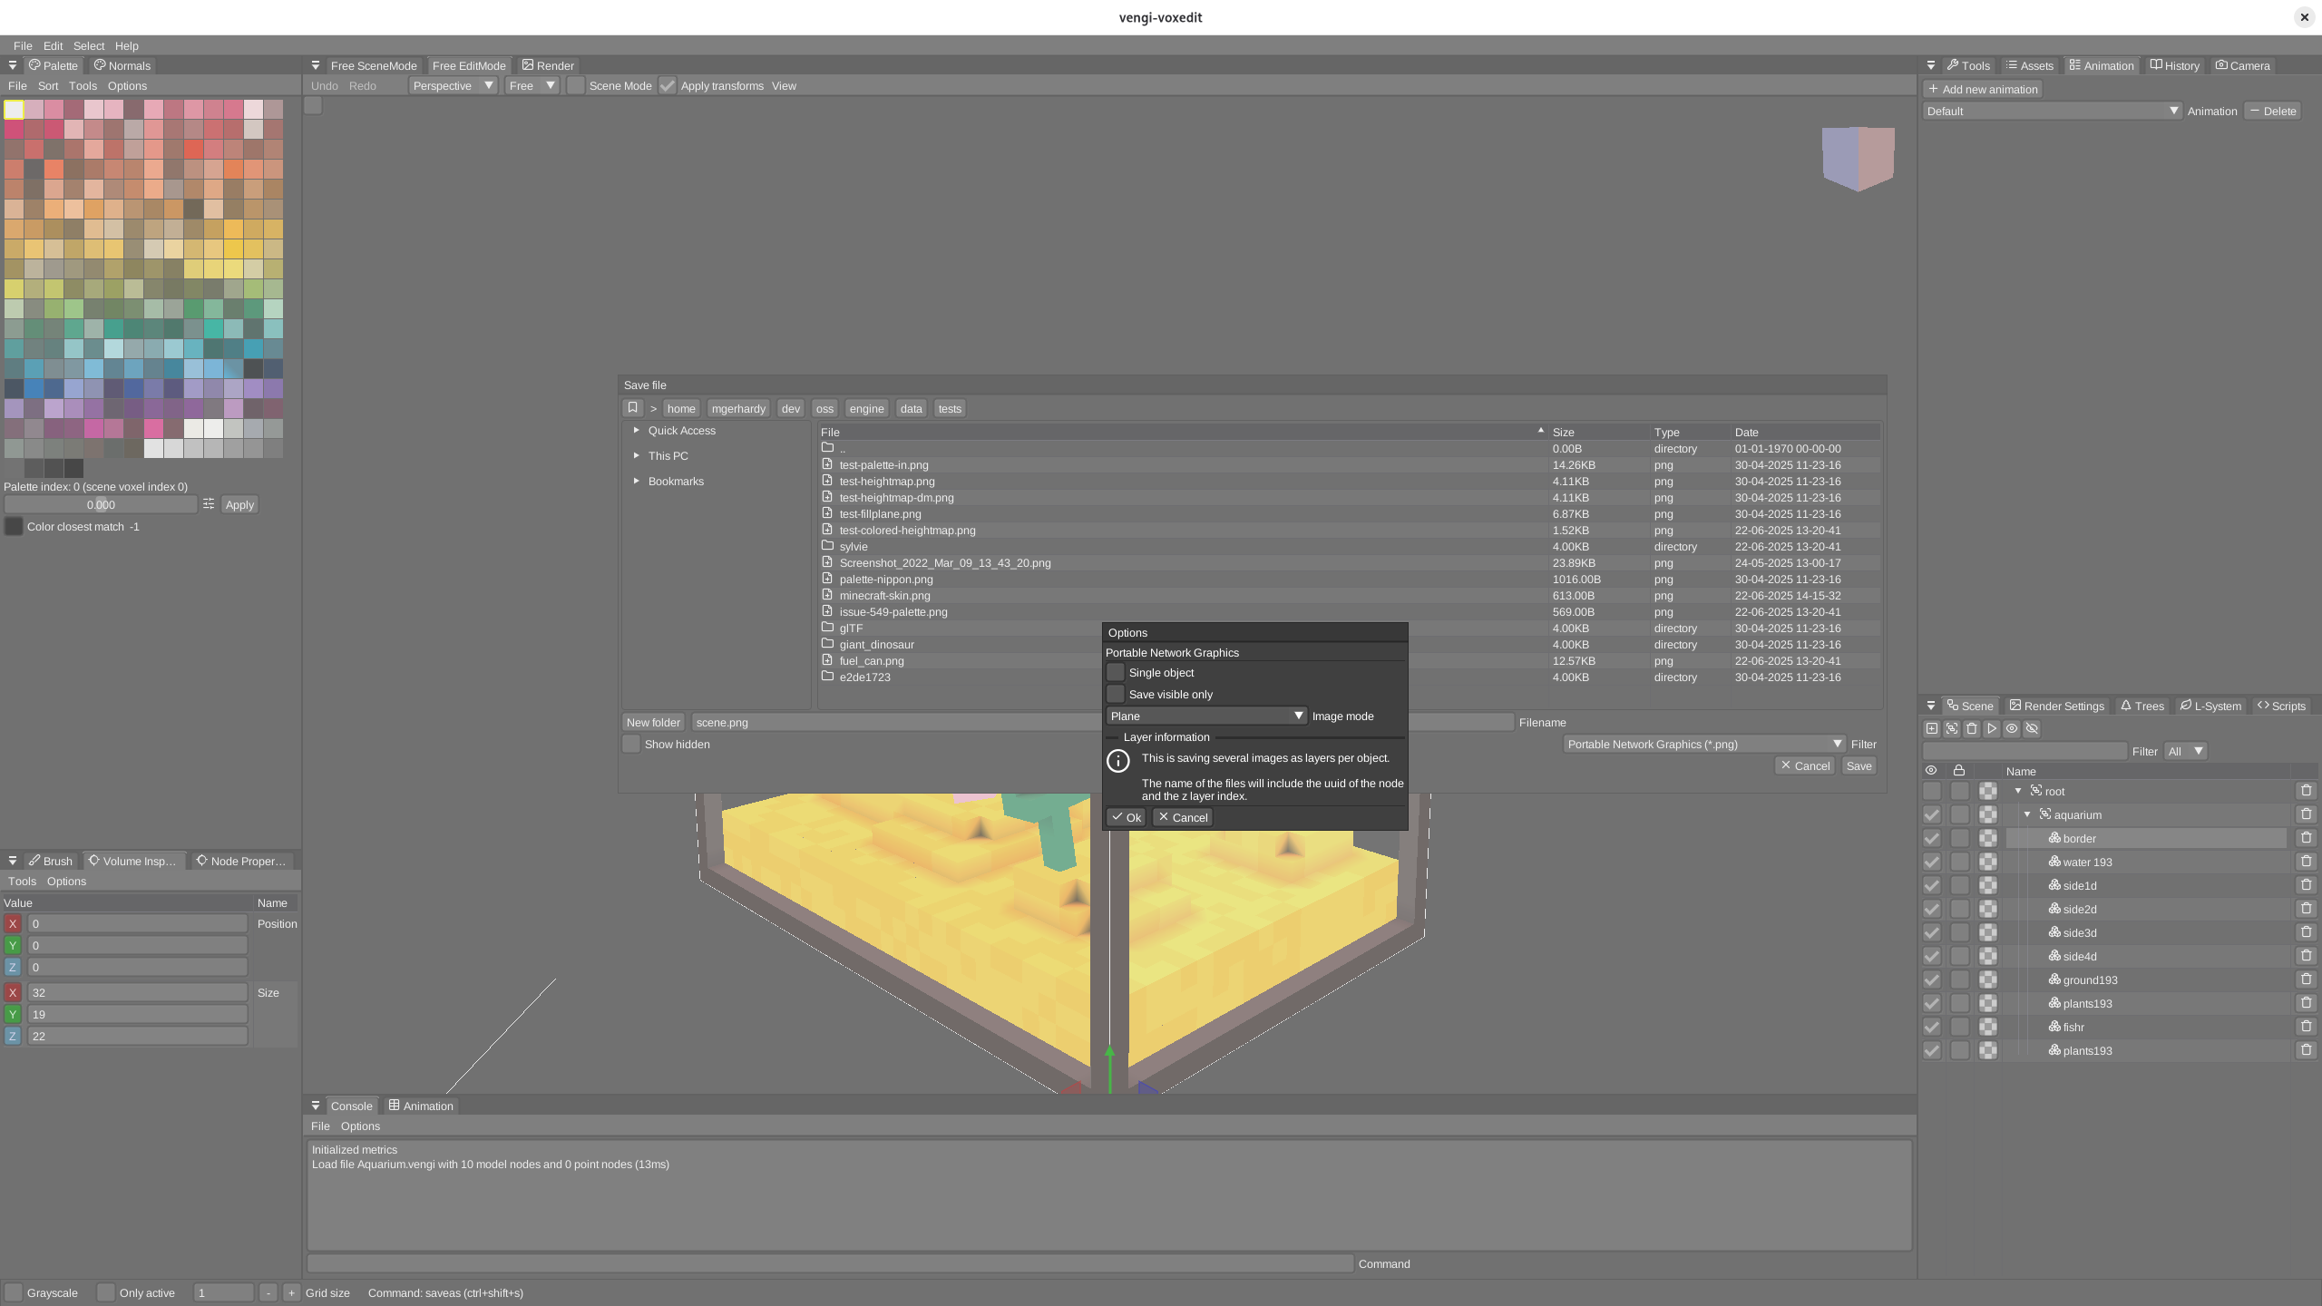Switch to the Render Settings tab
This screenshot has height=1306, width=2322.
point(2056,706)
